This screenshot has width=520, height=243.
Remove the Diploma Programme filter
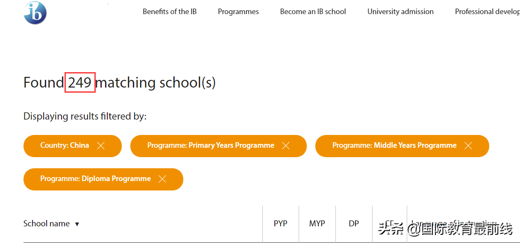click(162, 179)
